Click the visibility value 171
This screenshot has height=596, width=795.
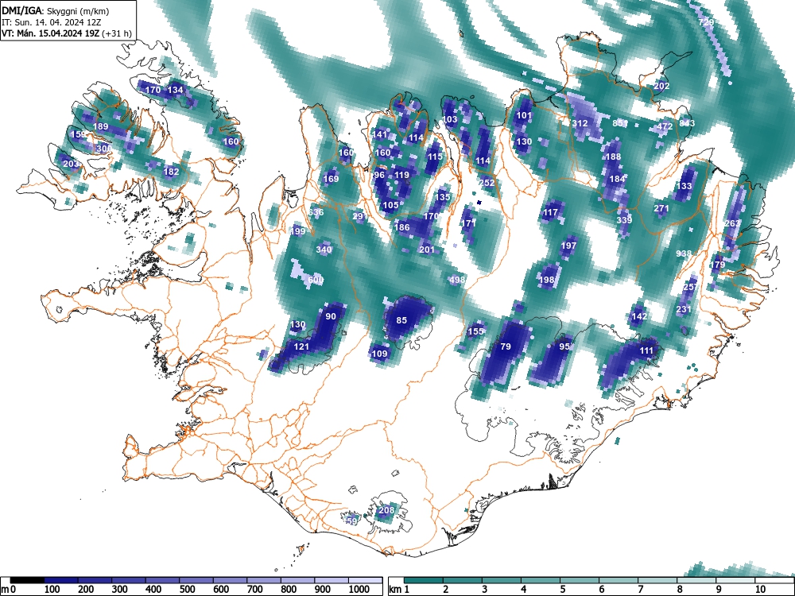468,223
